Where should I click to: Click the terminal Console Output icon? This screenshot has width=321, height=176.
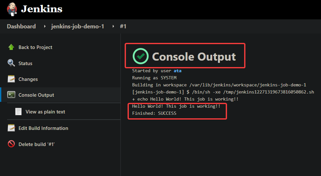(x=11, y=95)
